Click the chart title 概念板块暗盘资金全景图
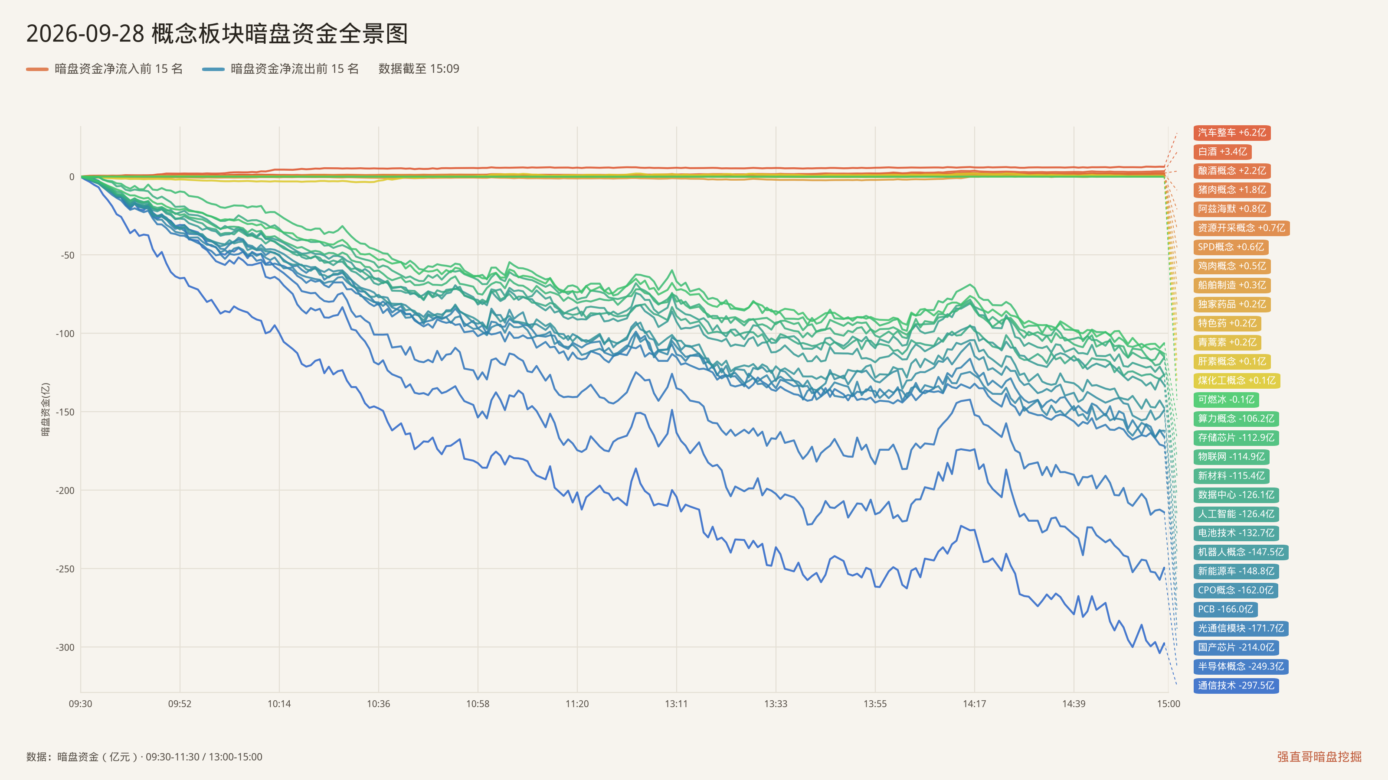This screenshot has height=780, width=1388. point(280,34)
